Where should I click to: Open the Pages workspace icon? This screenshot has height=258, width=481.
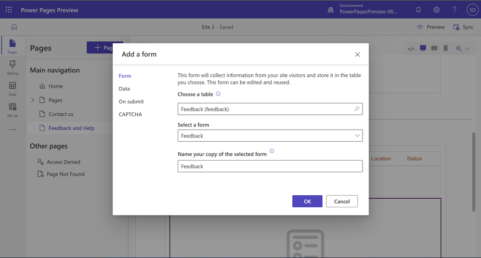pyautogui.click(x=13, y=46)
